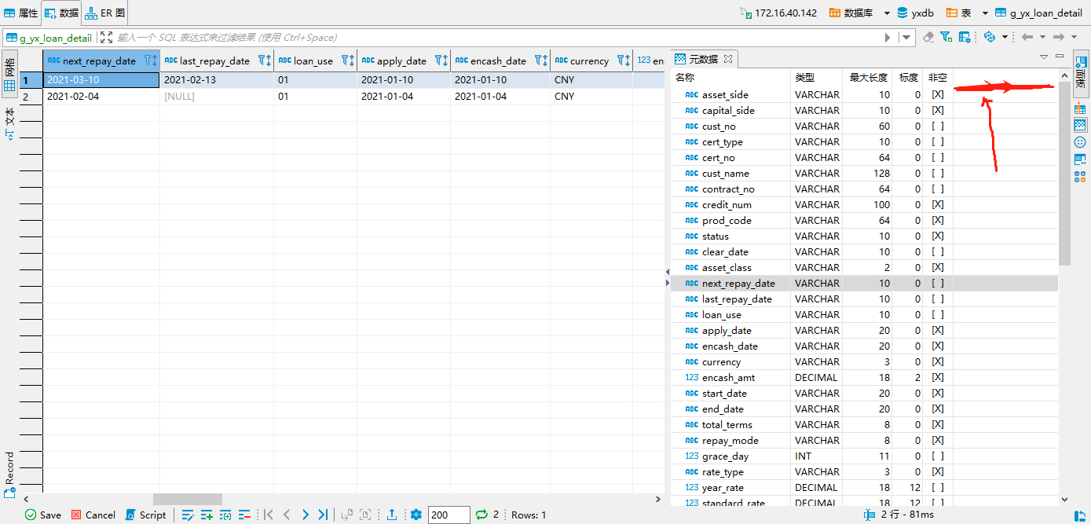Open the auto-refresh dropdown arrow
This screenshot has width=1091, height=524.
pos(1005,37)
